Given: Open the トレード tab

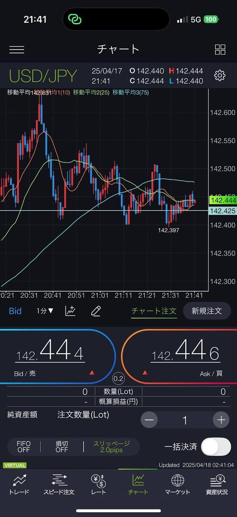Looking at the screenshot, I should pyautogui.click(x=19, y=484).
